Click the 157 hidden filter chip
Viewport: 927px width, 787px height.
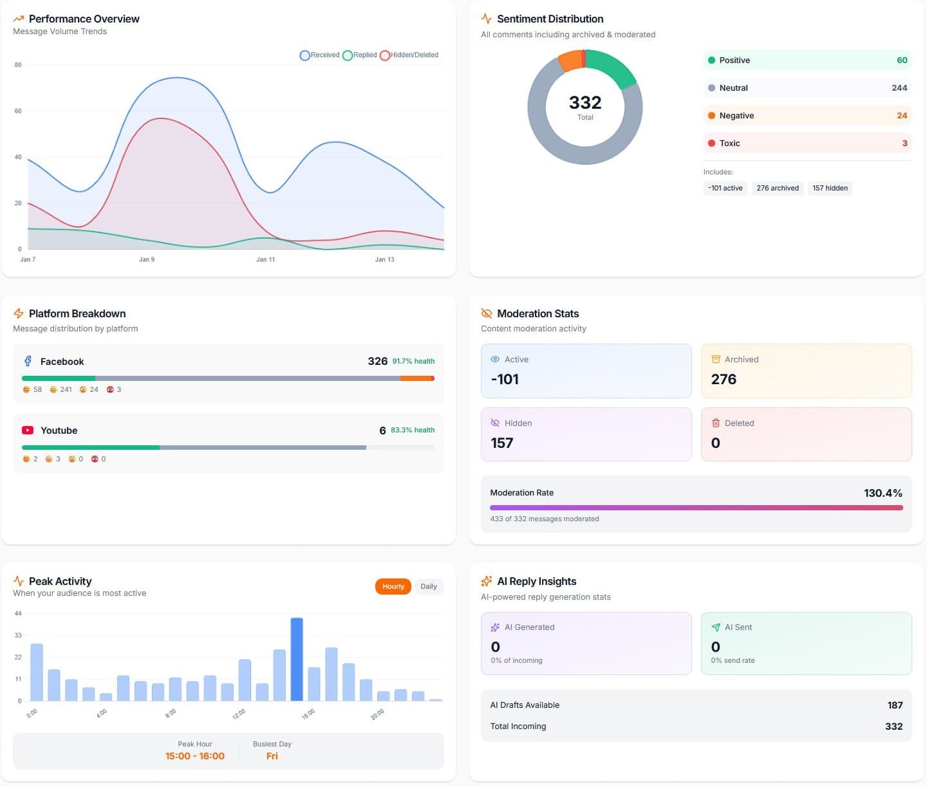point(830,188)
